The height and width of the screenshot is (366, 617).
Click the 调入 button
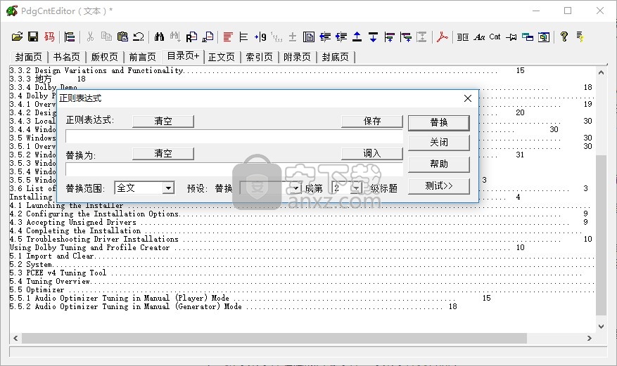click(x=372, y=154)
